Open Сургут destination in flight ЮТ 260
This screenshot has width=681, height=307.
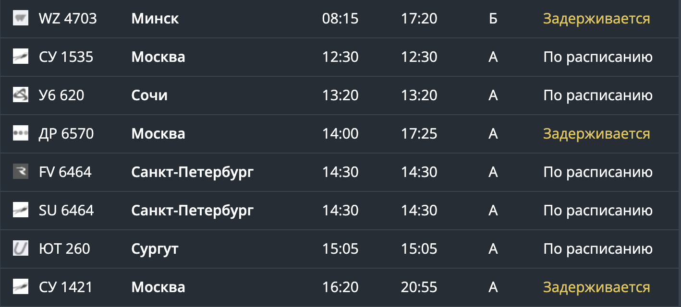[155, 249]
